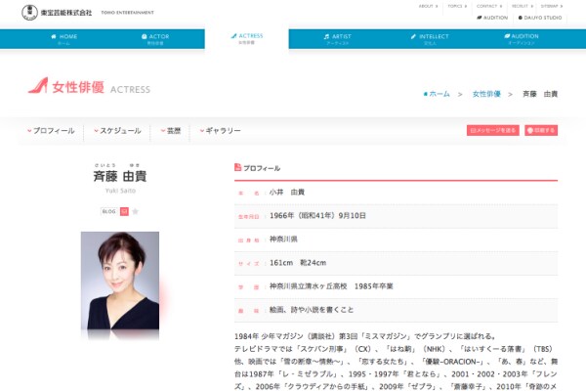Screen dimensions: 586x391
Task: Click the CONTACT link in top menu
Action: point(489,6)
